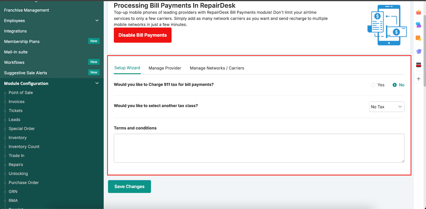Click 'Processing Bill Payments In RepairDesk' heading
This screenshot has height=209, width=426.
(x=175, y=6)
